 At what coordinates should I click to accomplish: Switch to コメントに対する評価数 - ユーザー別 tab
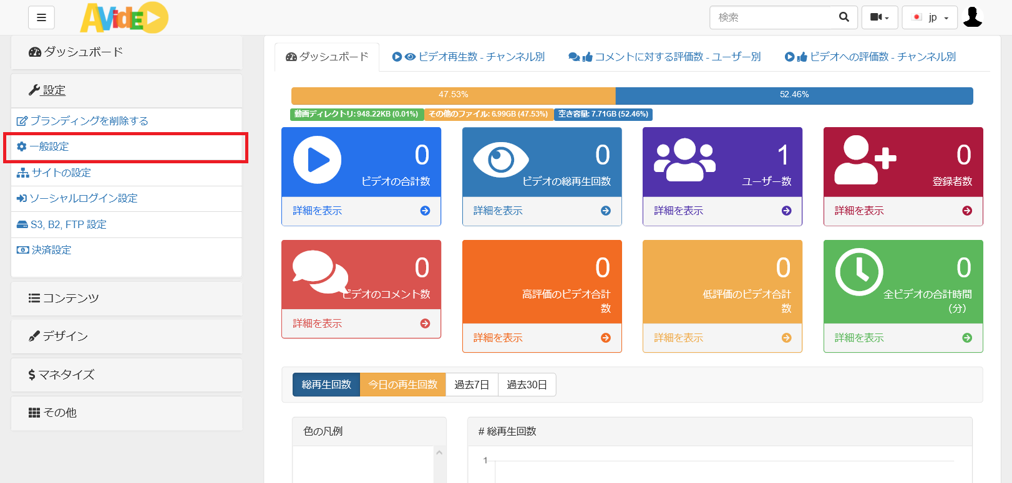click(664, 57)
